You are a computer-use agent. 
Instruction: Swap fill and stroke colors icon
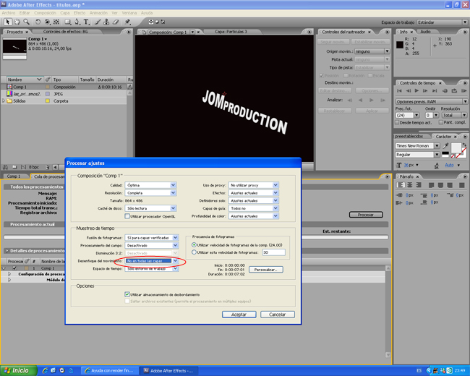(x=464, y=145)
